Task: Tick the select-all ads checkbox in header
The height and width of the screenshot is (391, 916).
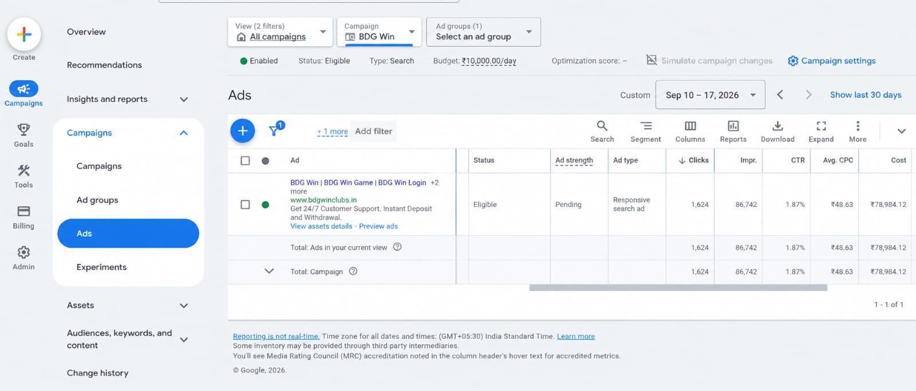Action: [x=245, y=161]
